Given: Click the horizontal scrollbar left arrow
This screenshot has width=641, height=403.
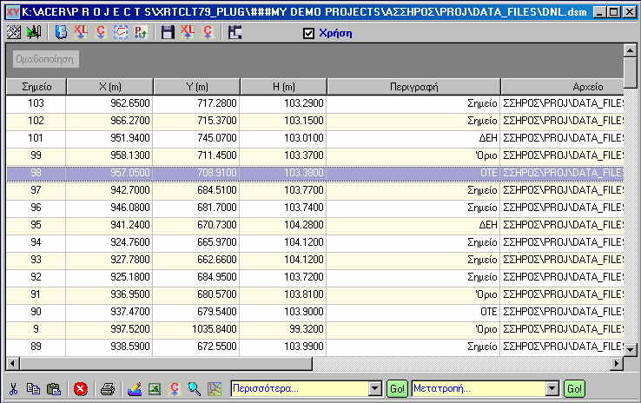Looking at the screenshot, I should (x=13, y=363).
